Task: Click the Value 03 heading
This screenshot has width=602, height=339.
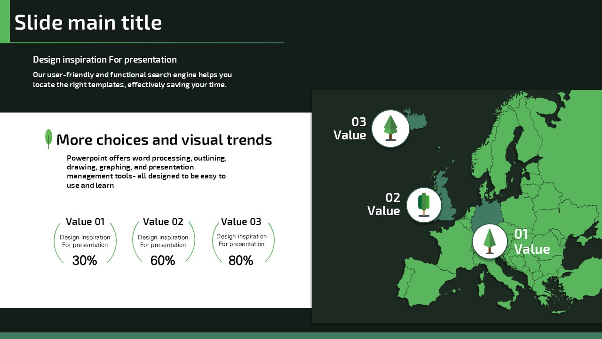Action: click(241, 222)
